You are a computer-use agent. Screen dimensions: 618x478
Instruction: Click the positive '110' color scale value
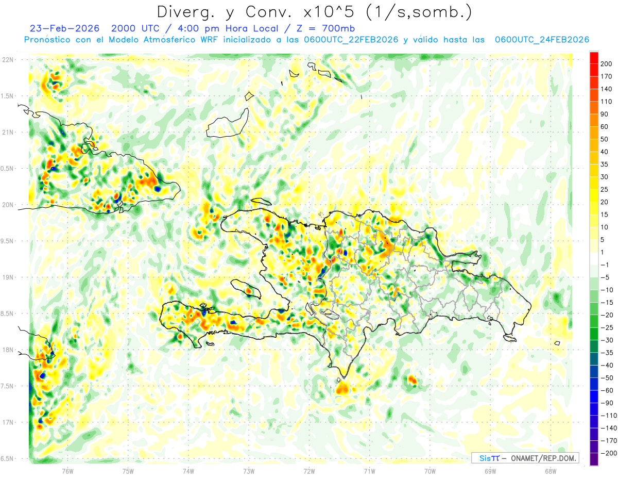pyautogui.click(x=606, y=102)
